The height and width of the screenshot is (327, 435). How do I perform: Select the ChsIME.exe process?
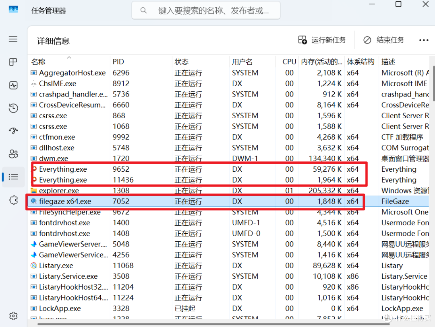coord(229,83)
